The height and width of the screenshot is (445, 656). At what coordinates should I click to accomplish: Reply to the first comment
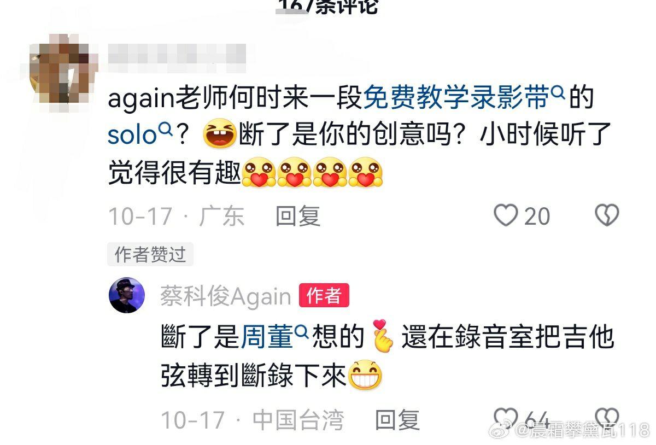click(x=297, y=216)
